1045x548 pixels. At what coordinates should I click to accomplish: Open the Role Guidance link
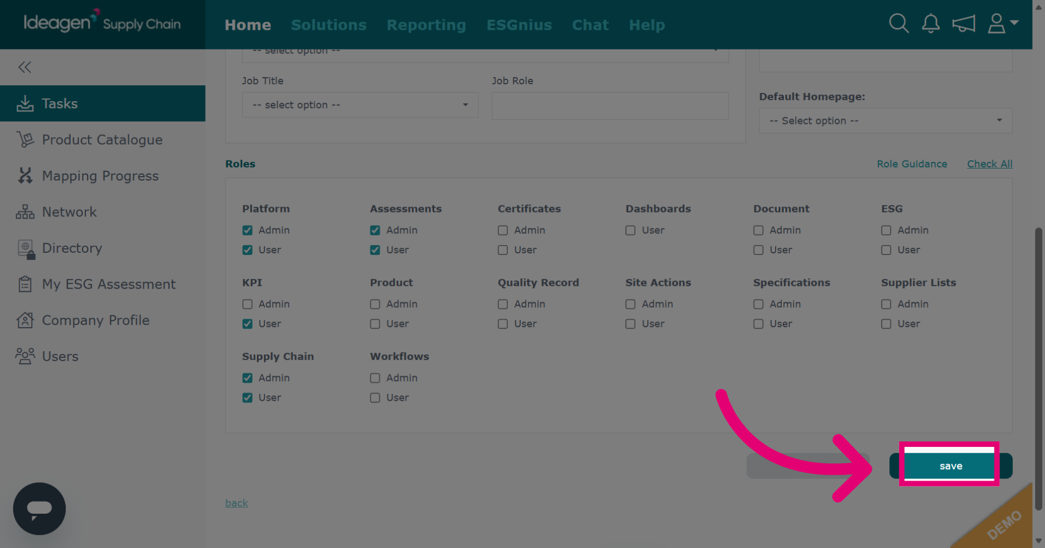[x=912, y=164]
